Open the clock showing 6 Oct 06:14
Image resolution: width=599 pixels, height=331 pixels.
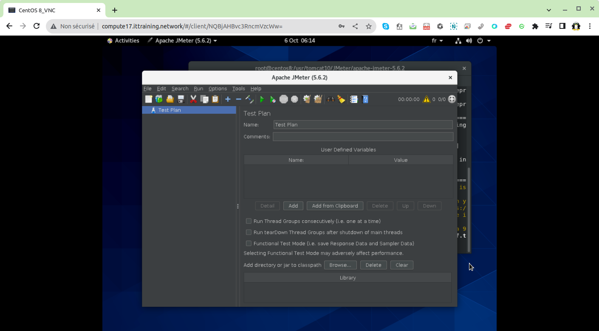click(299, 41)
